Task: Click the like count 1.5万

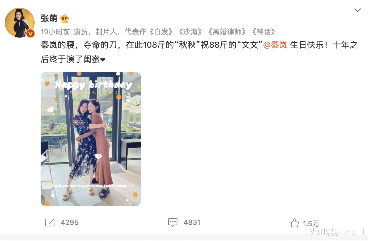Action: (x=311, y=223)
